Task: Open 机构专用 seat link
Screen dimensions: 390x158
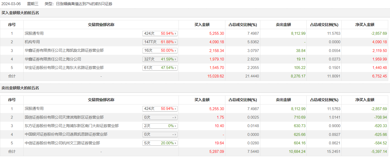Action: pos(32,42)
